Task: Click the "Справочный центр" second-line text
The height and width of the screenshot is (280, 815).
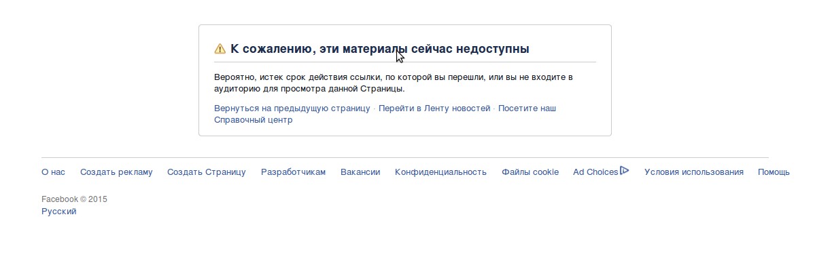Action: tap(253, 120)
